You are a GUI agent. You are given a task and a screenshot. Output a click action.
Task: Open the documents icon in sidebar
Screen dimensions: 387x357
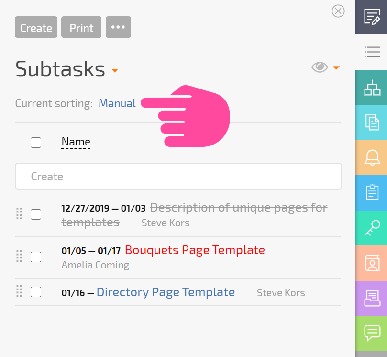(371, 123)
